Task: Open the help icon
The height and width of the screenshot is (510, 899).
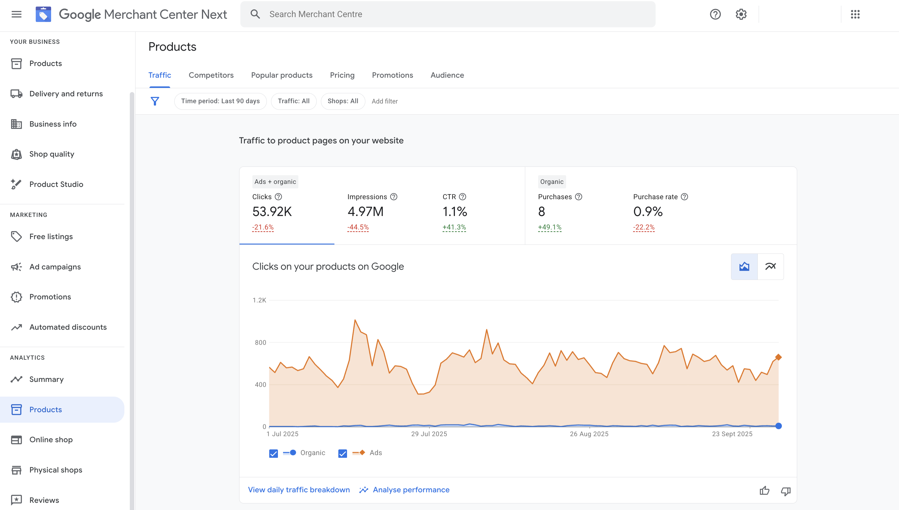Action: (715, 14)
